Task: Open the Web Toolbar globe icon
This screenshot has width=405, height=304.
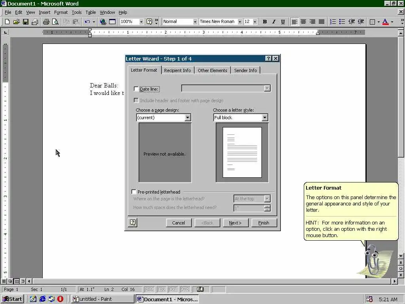Action: pyautogui.click(x=103, y=22)
